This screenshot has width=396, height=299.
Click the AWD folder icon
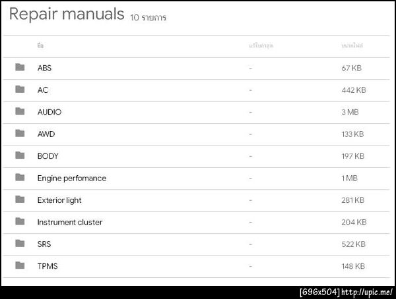pos(20,134)
